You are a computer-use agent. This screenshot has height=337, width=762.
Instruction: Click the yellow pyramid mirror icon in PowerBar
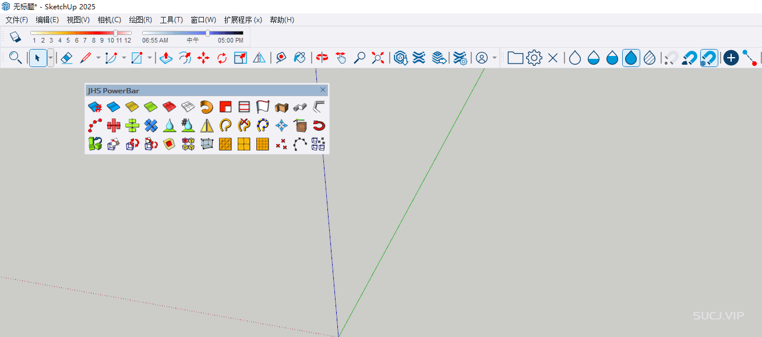(207, 125)
